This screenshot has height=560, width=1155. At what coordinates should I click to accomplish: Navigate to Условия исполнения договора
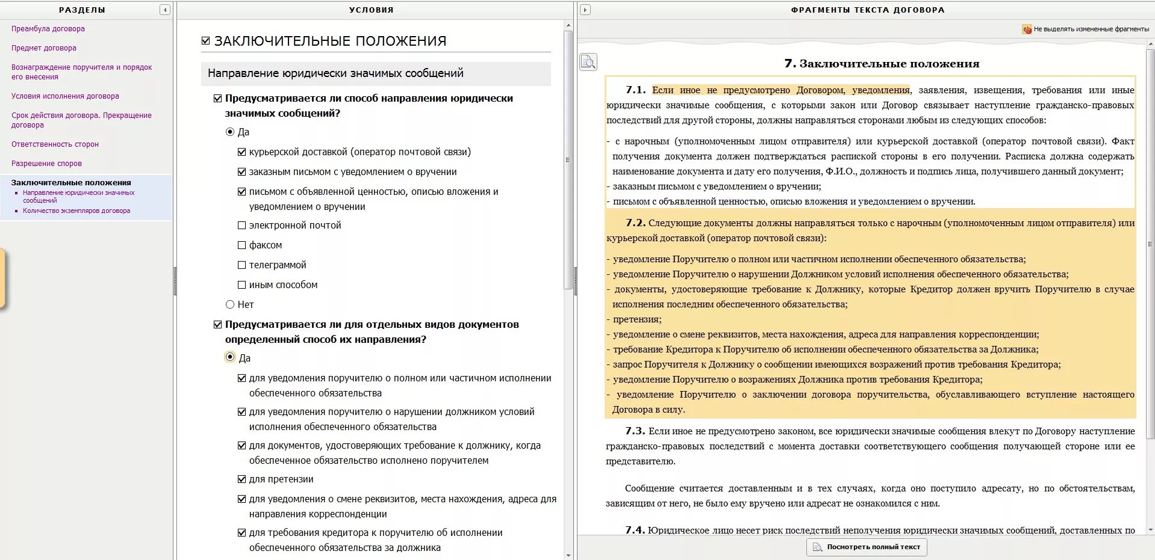tap(65, 96)
